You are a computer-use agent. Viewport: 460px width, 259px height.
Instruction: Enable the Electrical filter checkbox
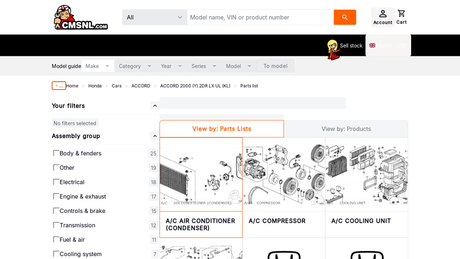(x=56, y=182)
